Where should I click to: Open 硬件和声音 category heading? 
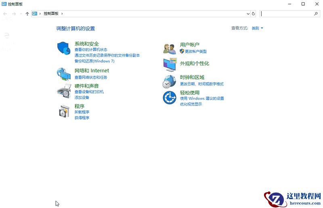86,86
